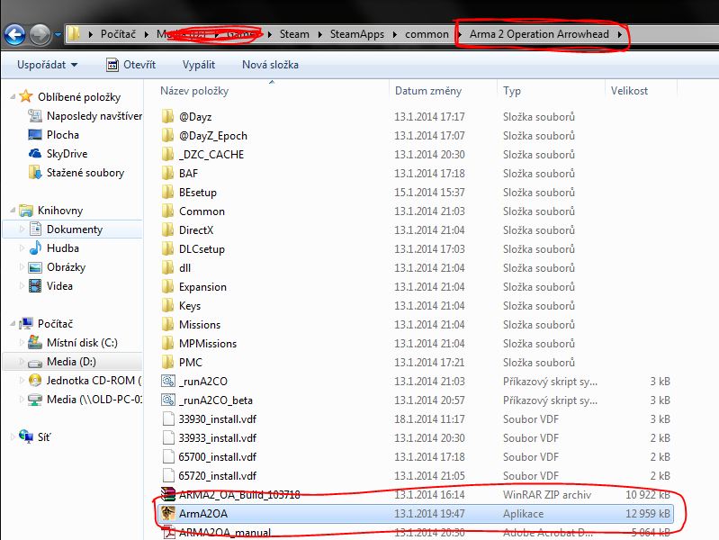Select the @DayZ_Epoch folder icon

168,135
